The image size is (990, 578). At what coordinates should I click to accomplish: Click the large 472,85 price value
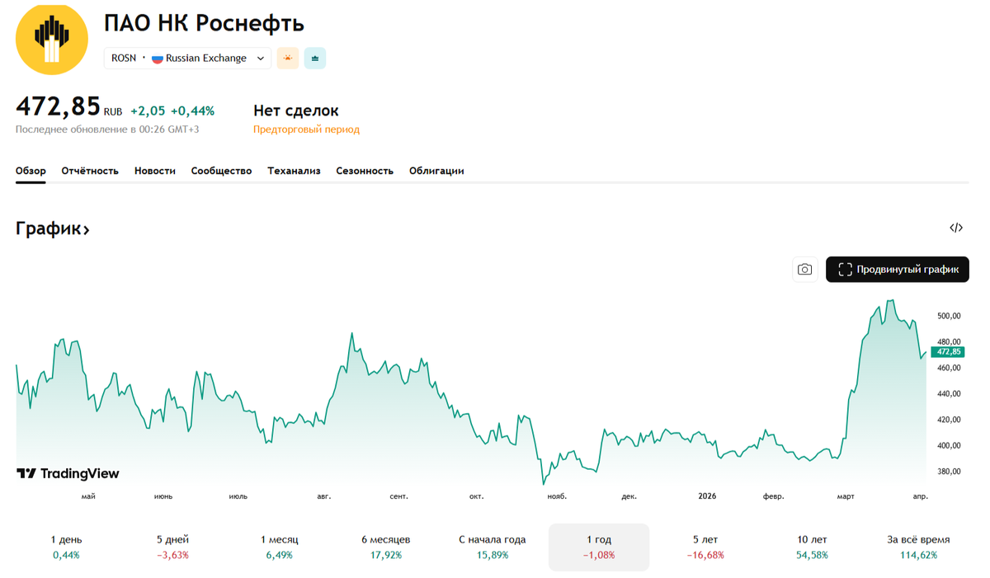click(58, 106)
